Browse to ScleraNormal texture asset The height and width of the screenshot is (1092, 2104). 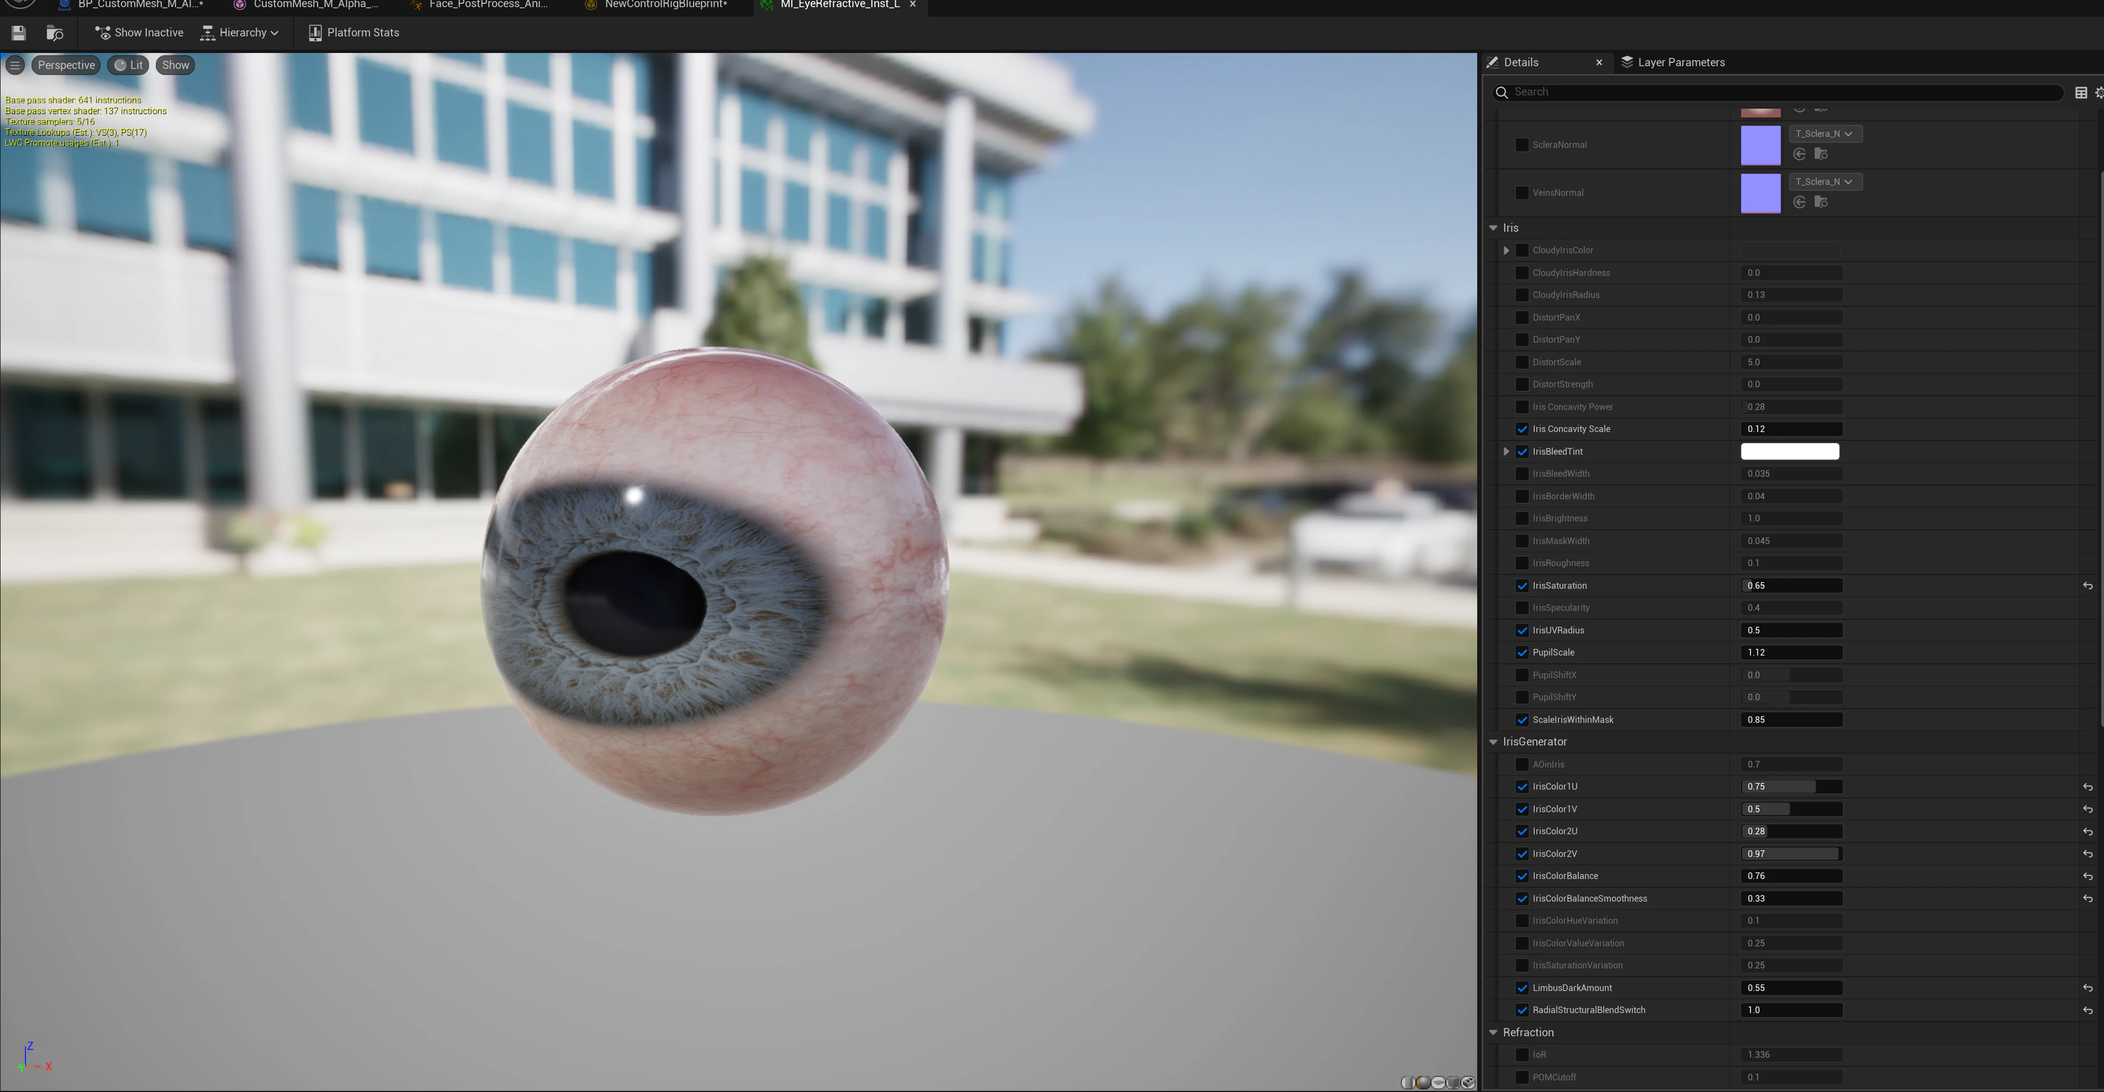click(1821, 155)
